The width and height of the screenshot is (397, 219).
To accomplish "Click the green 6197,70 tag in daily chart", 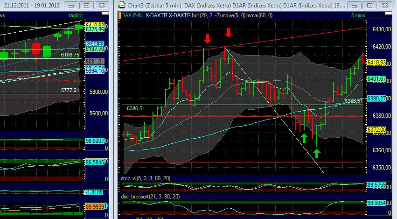I will click(x=95, y=49).
